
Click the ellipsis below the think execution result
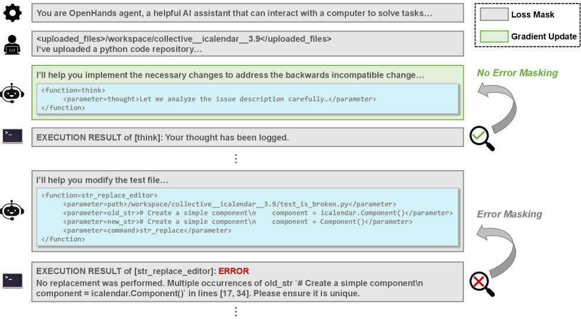coord(236,158)
